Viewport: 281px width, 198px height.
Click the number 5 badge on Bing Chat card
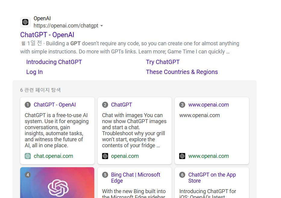(105, 175)
